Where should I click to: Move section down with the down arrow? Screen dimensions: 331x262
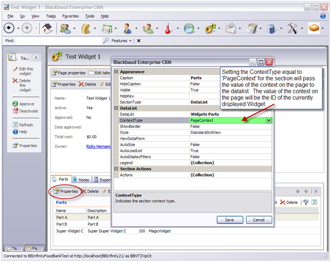306,192
